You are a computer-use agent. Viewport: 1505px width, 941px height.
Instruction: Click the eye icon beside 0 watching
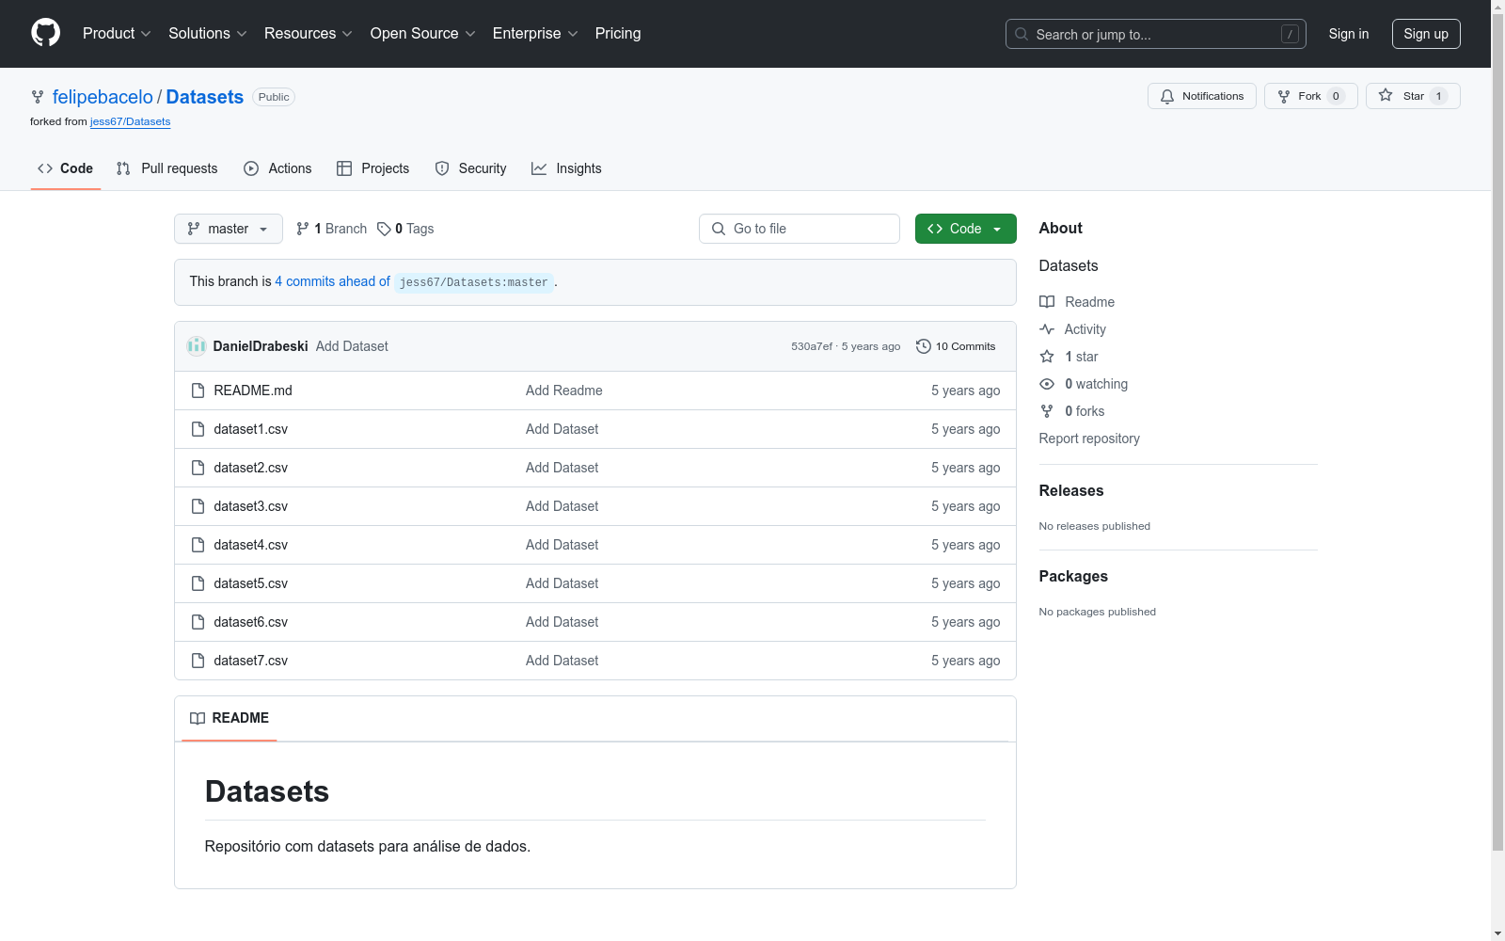[x=1047, y=384]
